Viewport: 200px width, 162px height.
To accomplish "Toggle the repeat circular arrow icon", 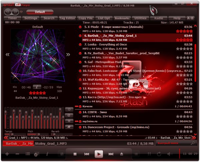I will 159,154.
